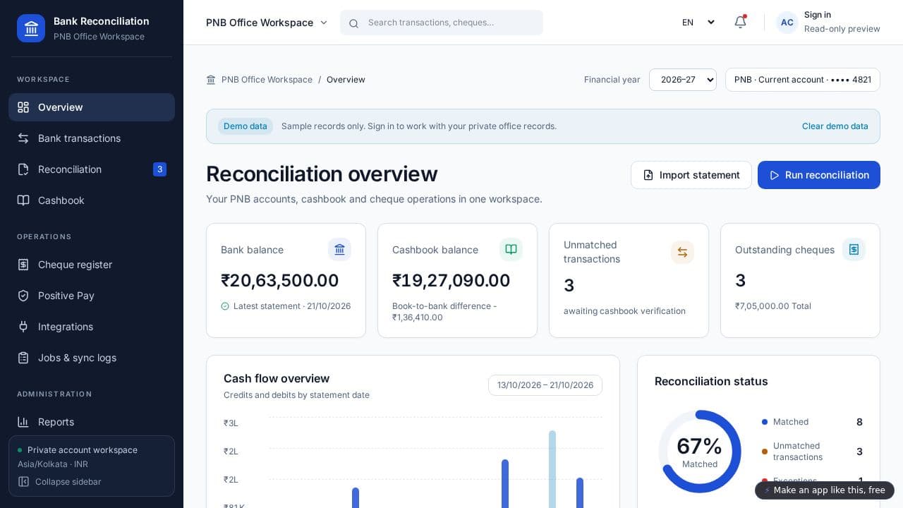Viewport: 903px width, 508px height.
Task: Click the Make an app like this badge
Action: (x=825, y=490)
